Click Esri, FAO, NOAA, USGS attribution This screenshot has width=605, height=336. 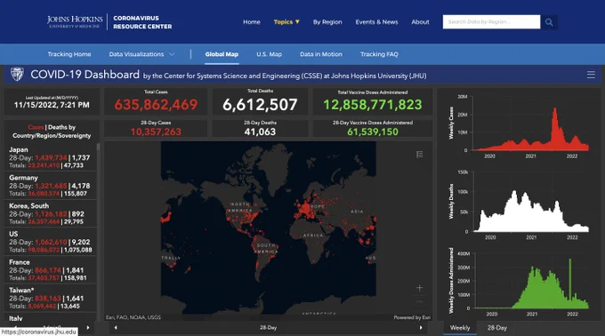point(133,317)
